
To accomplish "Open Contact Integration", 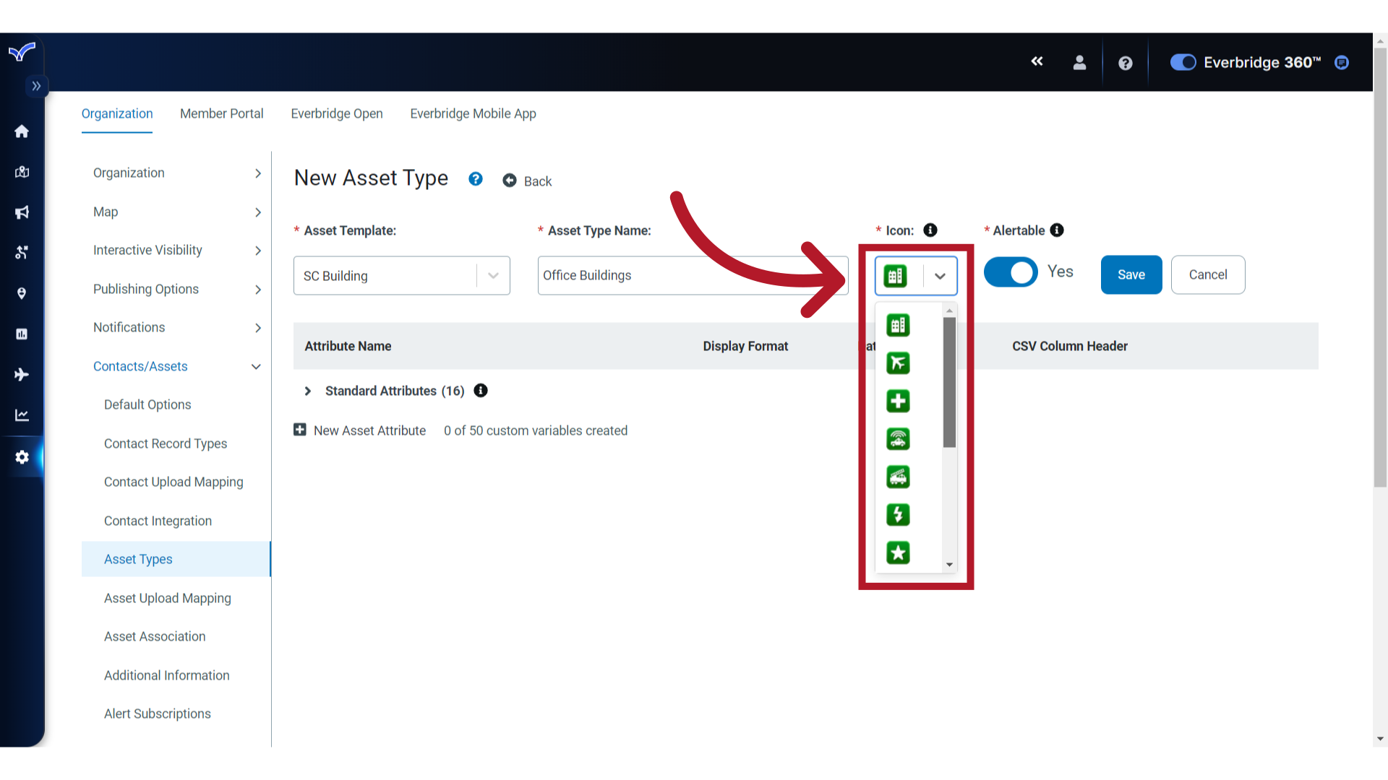I will [158, 521].
